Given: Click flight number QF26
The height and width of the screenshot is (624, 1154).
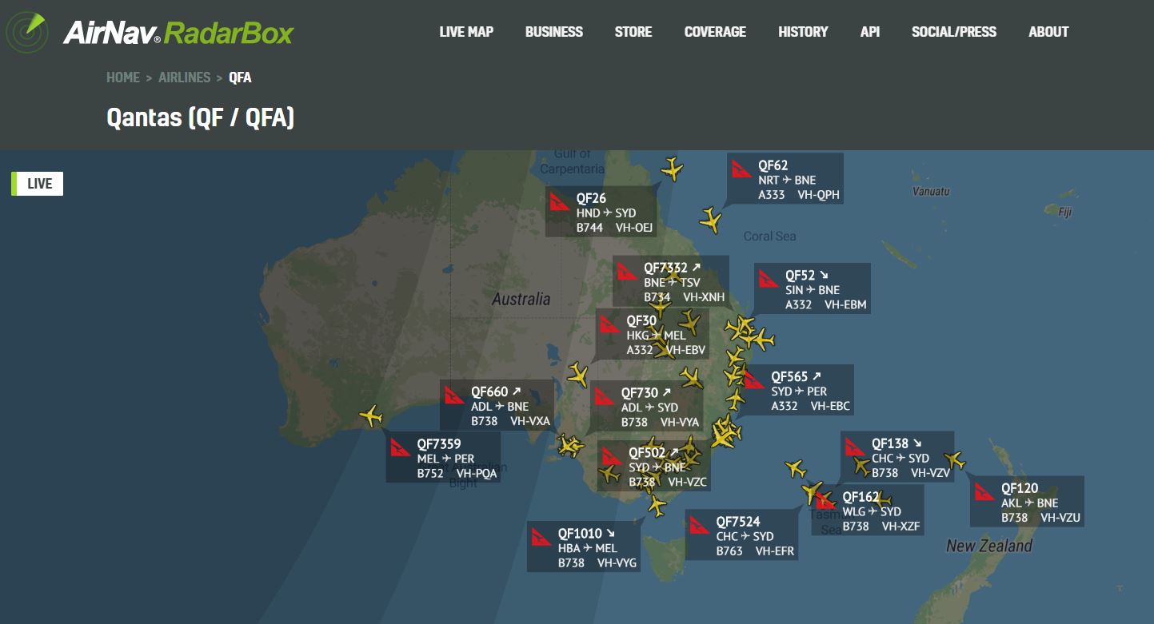Looking at the screenshot, I should (591, 199).
